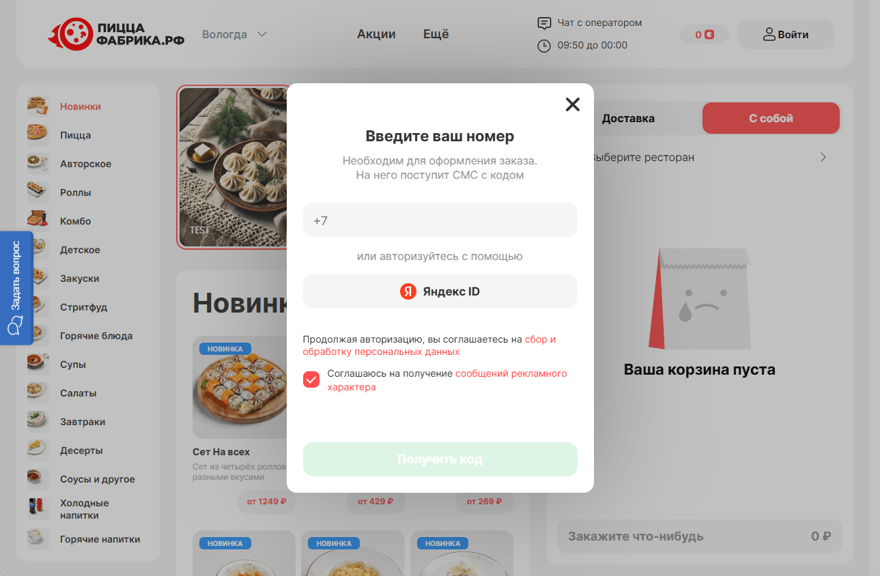Expand the Выберите ресторан chevron
This screenshot has height=576, width=880.
pos(823,157)
